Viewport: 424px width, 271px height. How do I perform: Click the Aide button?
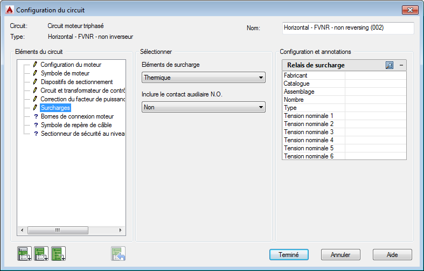coord(392,255)
